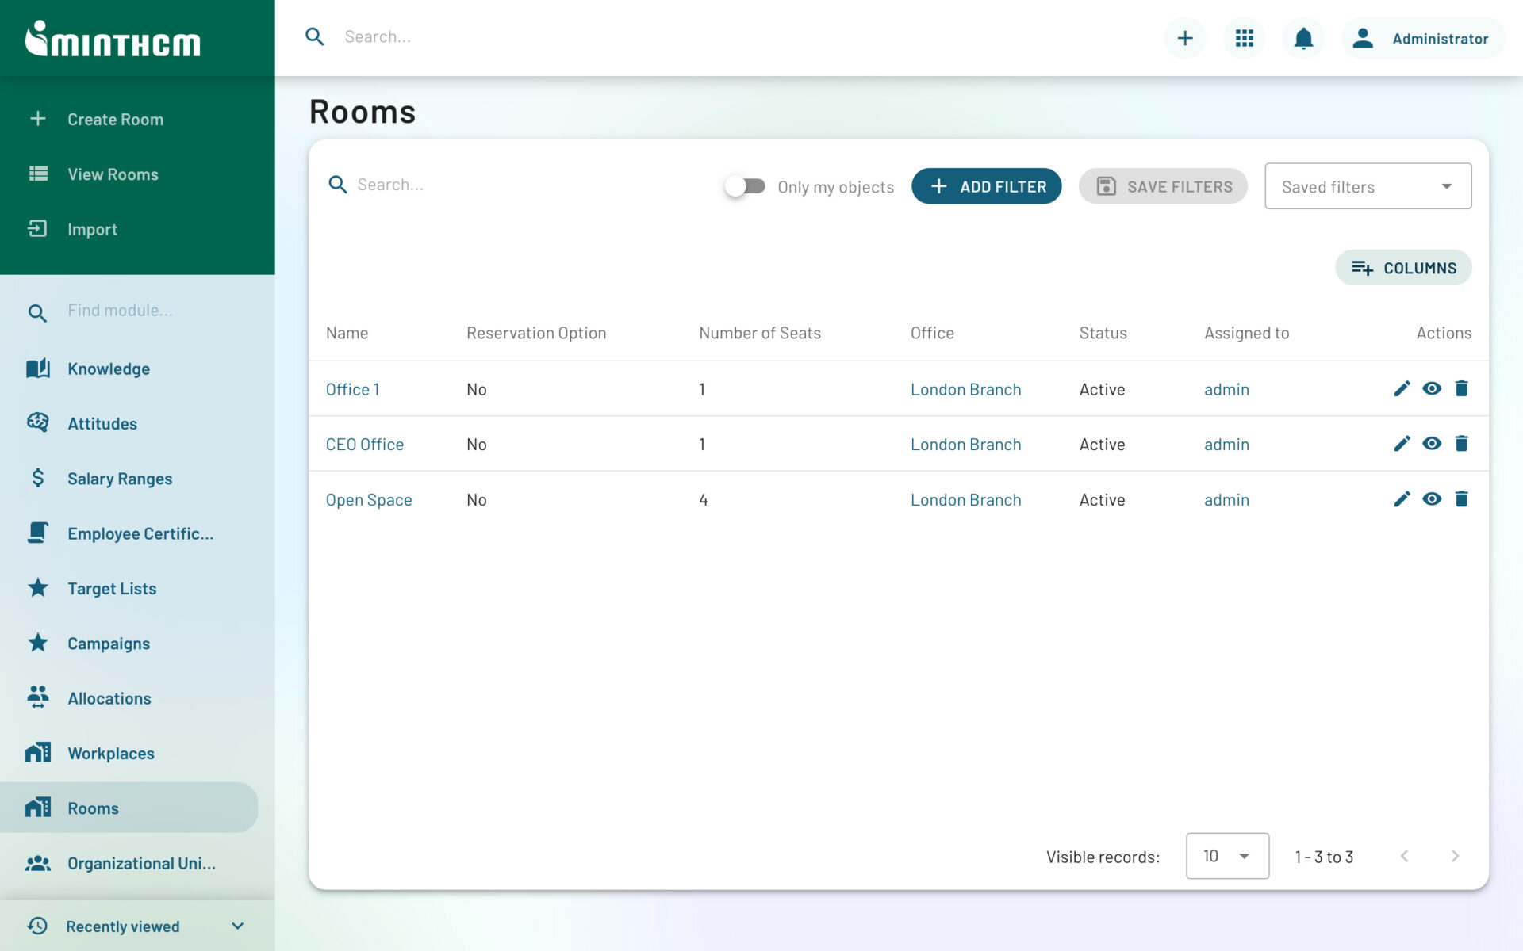Select the Salary Ranges module
1523x951 pixels.
click(x=119, y=478)
